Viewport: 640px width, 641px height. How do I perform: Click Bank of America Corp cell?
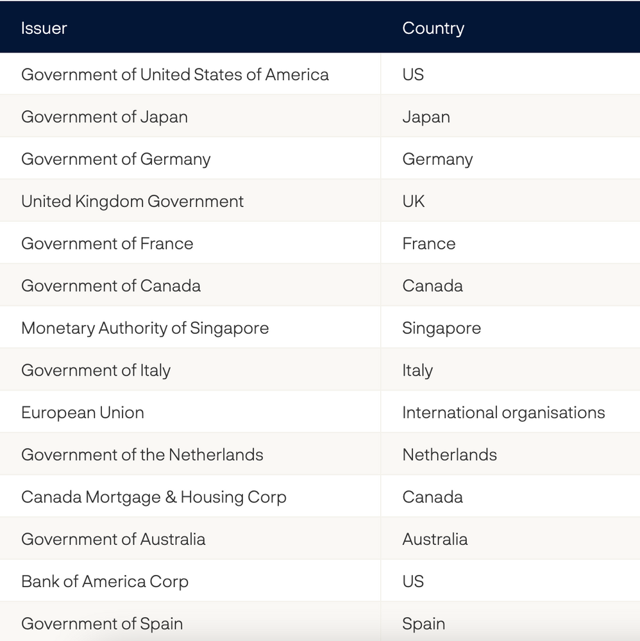tap(105, 582)
